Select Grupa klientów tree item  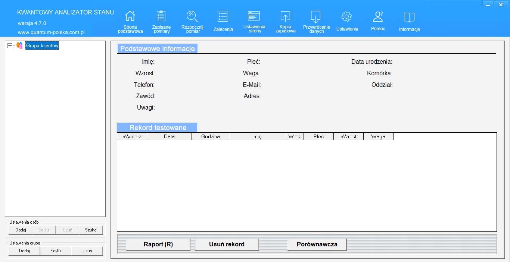tap(42, 45)
